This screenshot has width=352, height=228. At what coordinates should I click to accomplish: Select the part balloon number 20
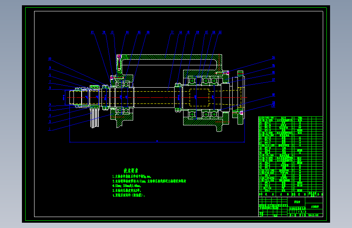197,32
